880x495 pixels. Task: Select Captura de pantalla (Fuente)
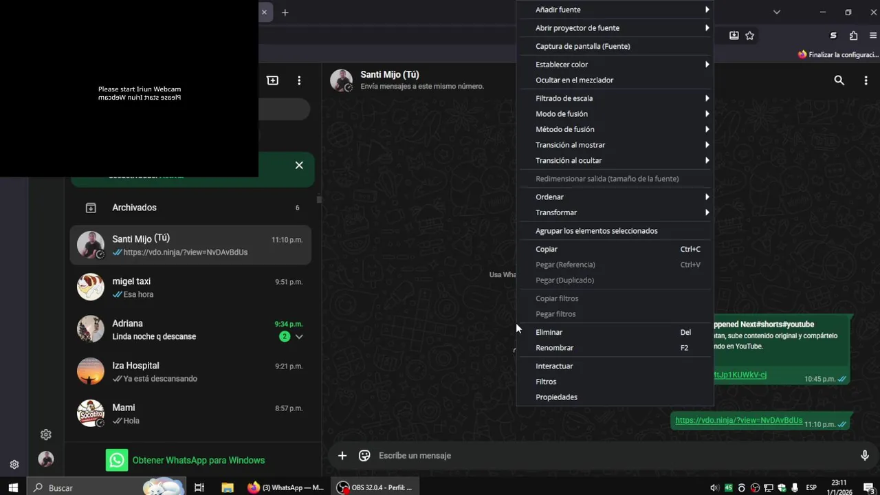click(615, 47)
